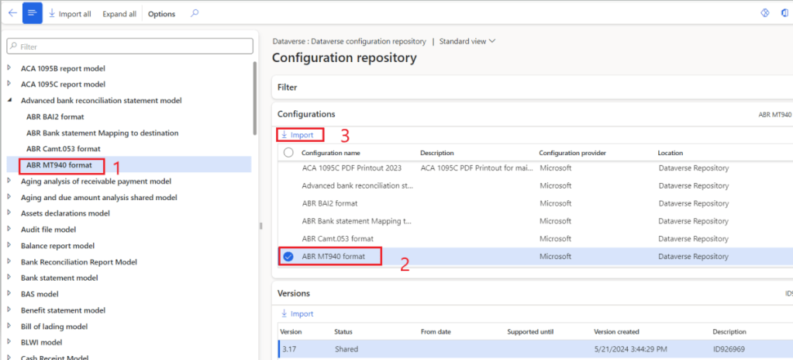Click the Import icon under Versions
The width and height of the screenshot is (793, 360).
click(x=284, y=313)
